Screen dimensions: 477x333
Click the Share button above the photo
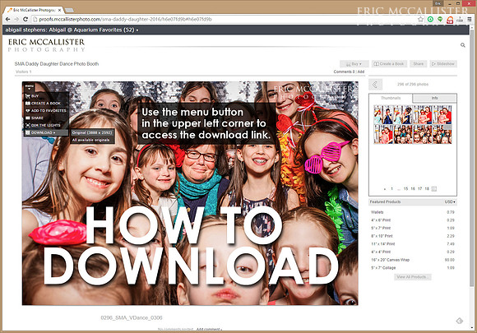(x=419, y=64)
